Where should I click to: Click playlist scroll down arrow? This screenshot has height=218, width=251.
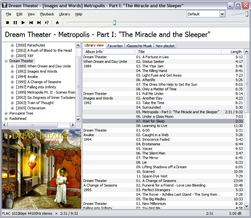click(x=246, y=206)
